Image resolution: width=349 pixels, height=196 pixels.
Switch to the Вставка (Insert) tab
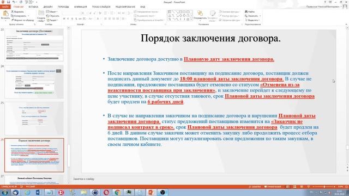click(x=33, y=7)
